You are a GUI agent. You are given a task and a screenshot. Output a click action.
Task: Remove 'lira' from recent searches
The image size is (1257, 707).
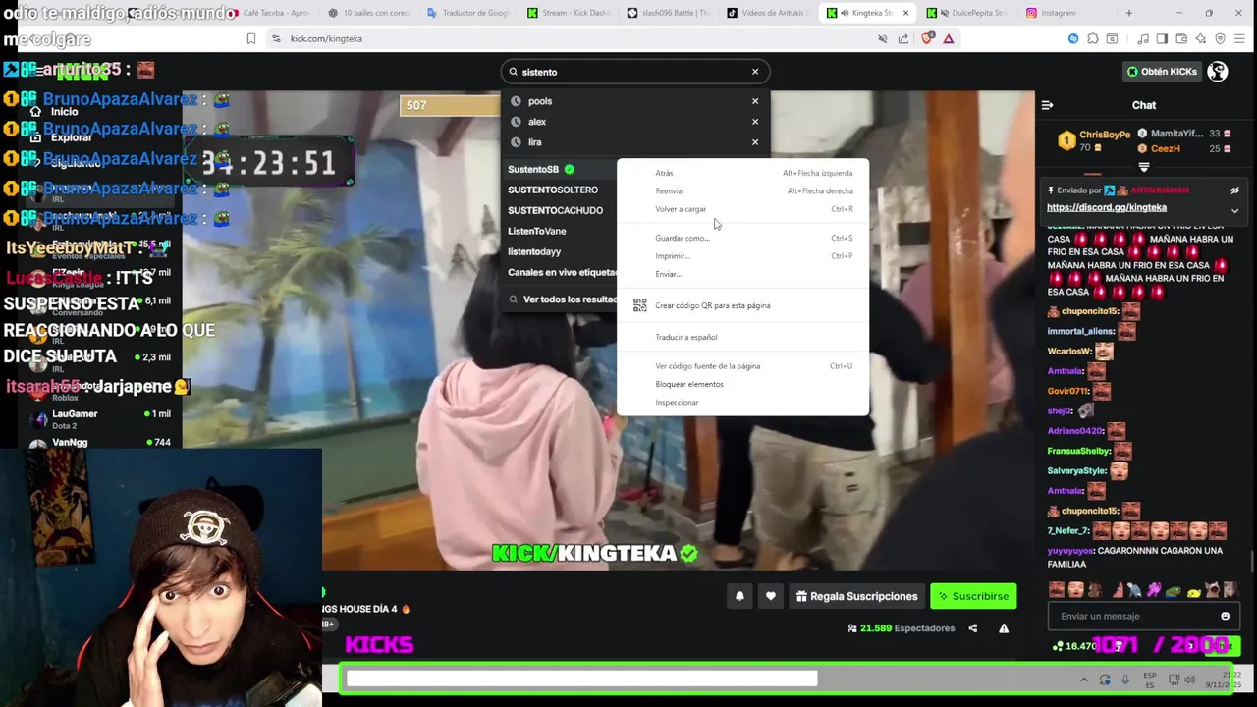click(755, 142)
